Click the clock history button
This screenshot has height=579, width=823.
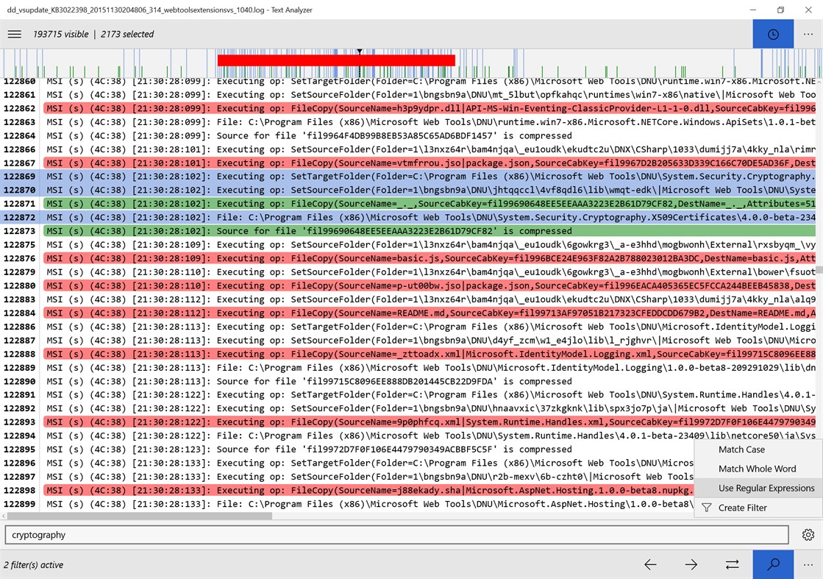pyautogui.click(x=773, y=34)
